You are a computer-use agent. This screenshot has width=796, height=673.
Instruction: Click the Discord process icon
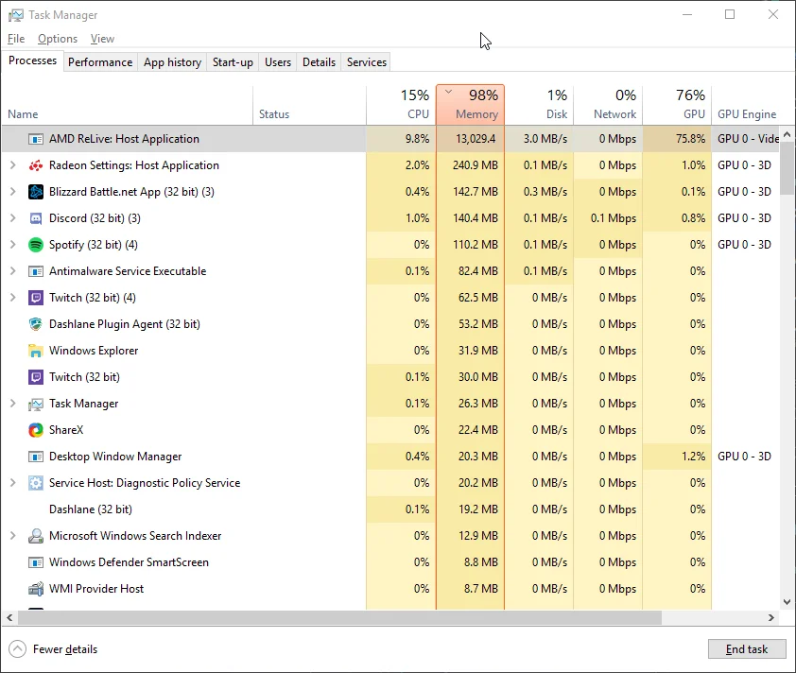(x=36, y=218)
